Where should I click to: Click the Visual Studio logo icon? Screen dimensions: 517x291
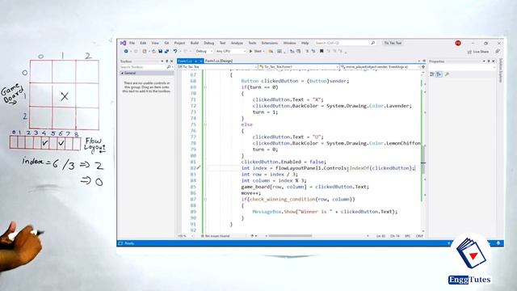click(123, 43)
